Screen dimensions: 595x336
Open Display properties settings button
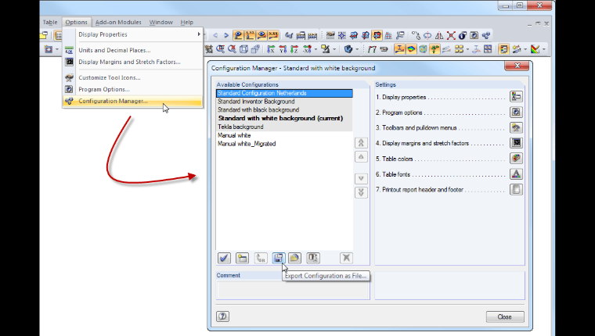[516, 97]
